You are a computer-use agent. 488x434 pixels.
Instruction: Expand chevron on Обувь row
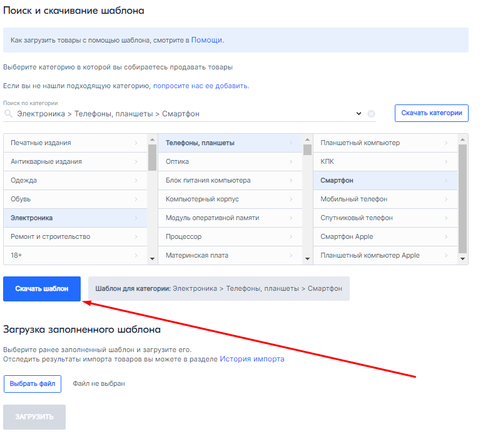coord(136,199)
